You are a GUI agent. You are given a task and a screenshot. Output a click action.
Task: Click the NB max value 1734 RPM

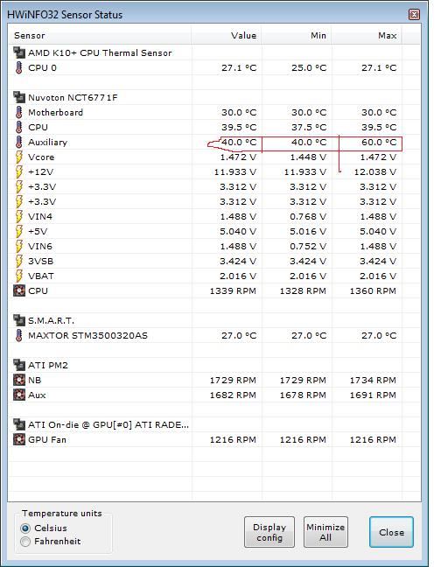coord(373,380)
